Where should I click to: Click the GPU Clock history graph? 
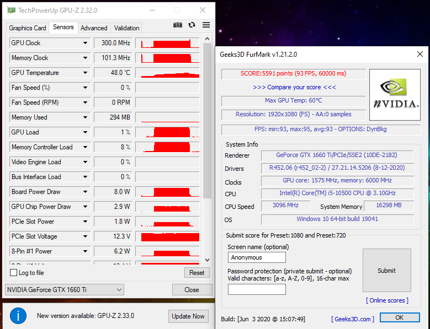pyautogui.click(x=168, y=43)
